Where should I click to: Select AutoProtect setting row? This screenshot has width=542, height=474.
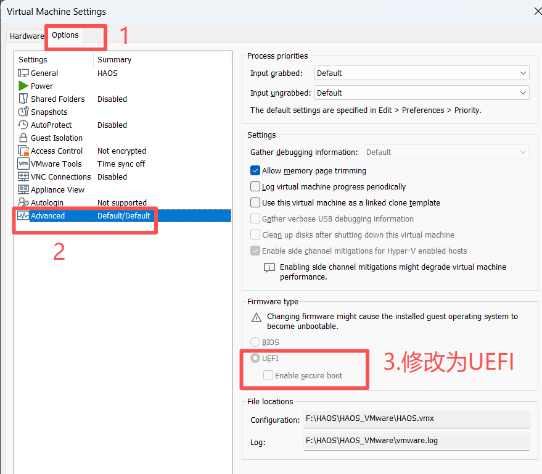(123, 125)
